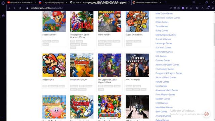Open the Pokemon Stadium 2 cover
The image size is (215, 121).
[x=82, y=107]
